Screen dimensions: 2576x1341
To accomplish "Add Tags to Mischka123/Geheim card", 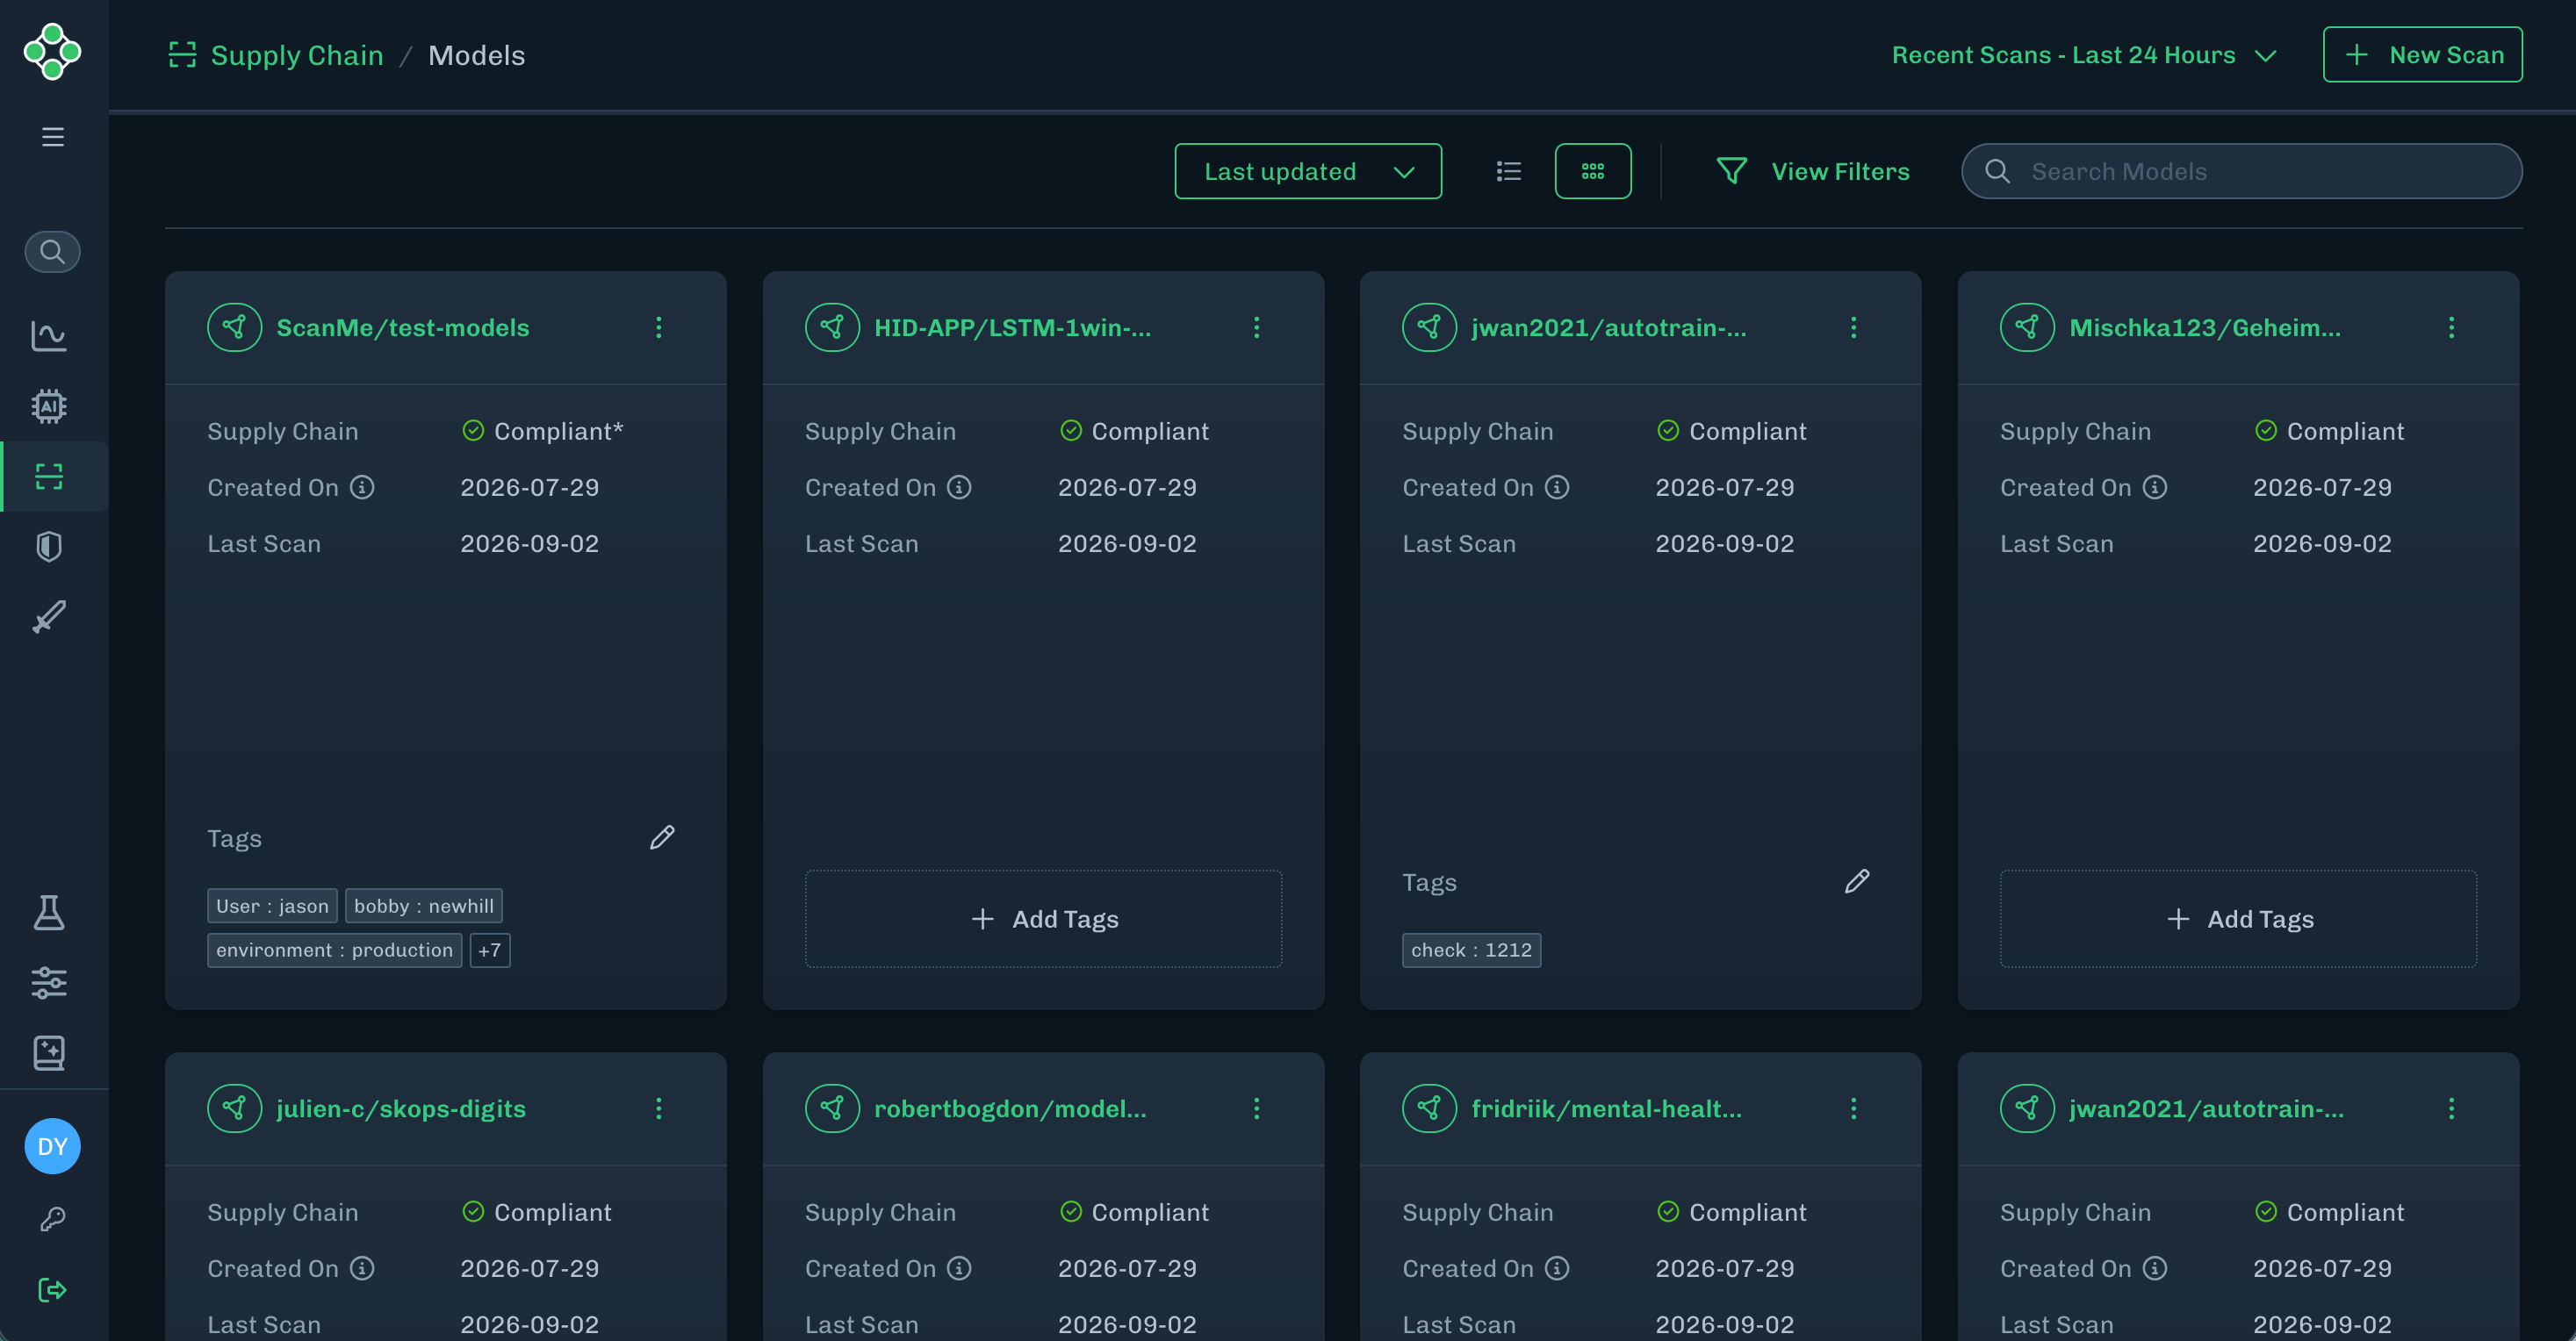I will click(2238, 920).
